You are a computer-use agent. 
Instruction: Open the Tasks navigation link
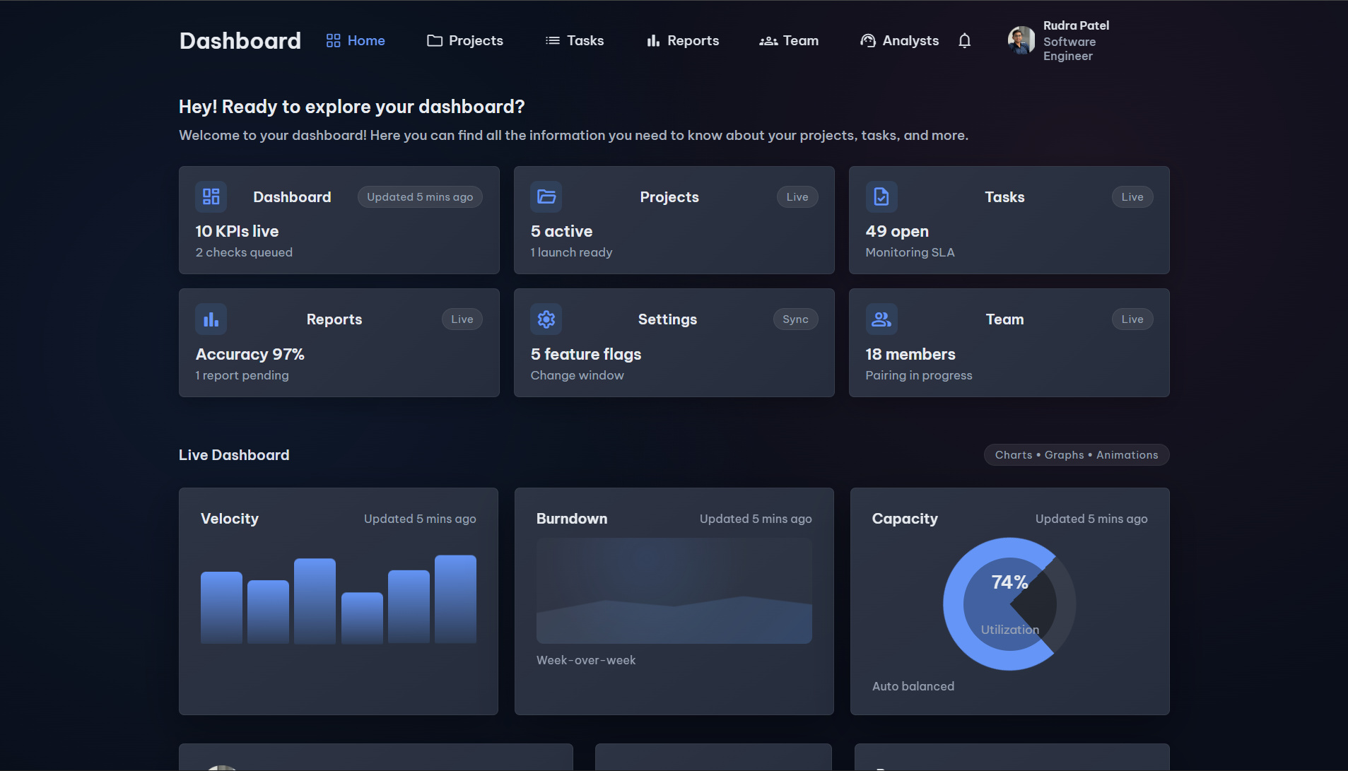click(x=575, y=41)
